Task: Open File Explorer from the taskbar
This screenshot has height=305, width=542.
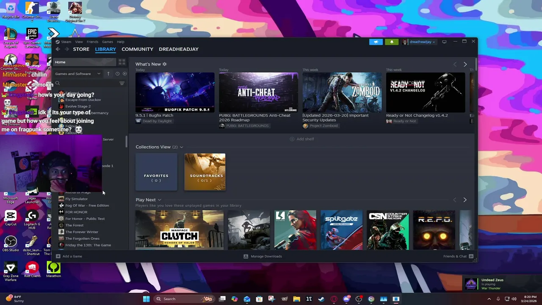Action: pyautogui.click(x=296, y=299)
